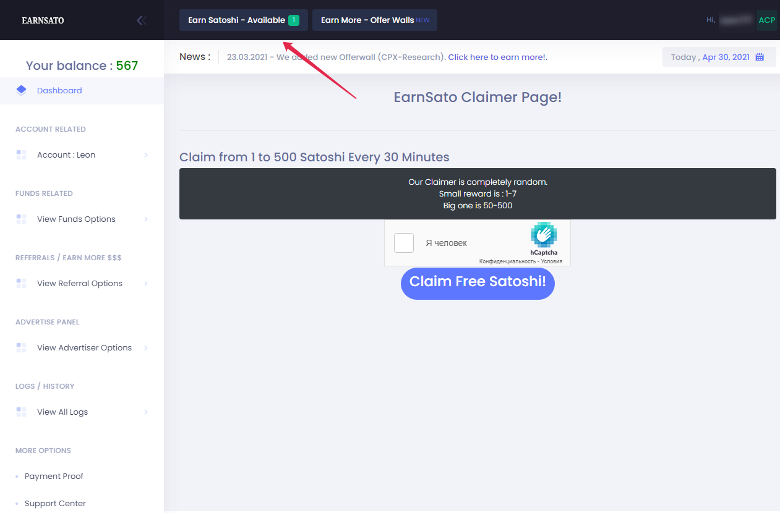Click the Claim Free Satoshi! button
The width and height of the screenshot is (780, 513).
point(478,283)
